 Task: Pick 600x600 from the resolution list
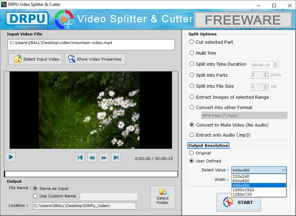[259, 181]
